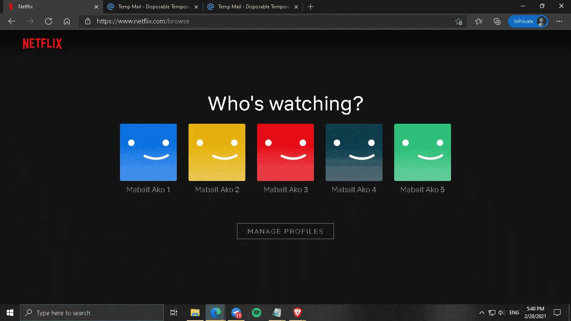
Task: Click the ENG language indicator
Action: pos(514,313)
